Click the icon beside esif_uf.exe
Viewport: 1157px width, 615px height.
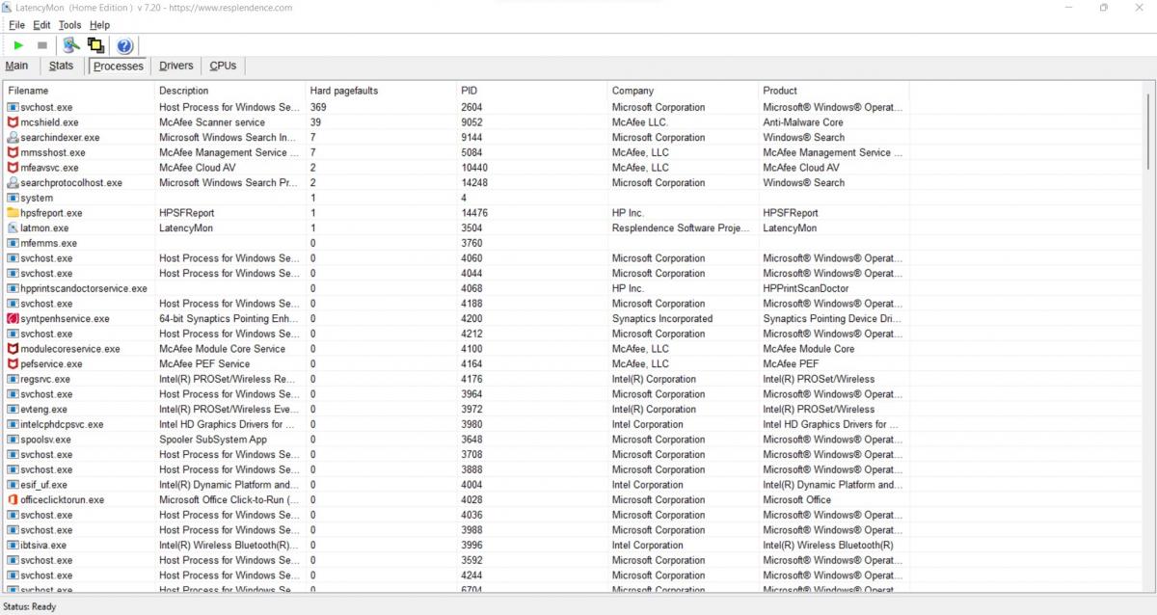[x=13, y=485]
